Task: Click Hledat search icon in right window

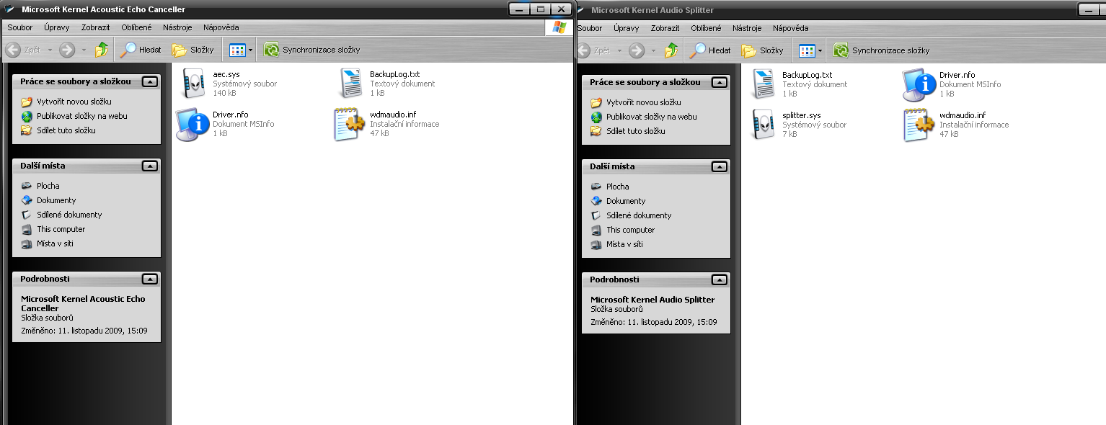Action: 709,50
